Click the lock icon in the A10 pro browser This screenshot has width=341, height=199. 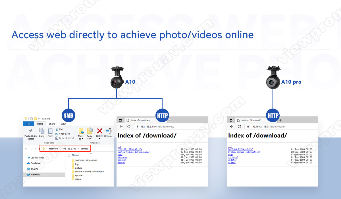tap(249, 127)
